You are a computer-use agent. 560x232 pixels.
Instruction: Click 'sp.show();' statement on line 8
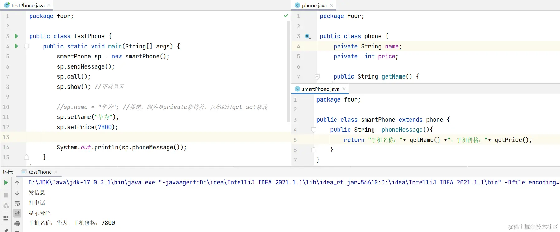coord(74,87)
